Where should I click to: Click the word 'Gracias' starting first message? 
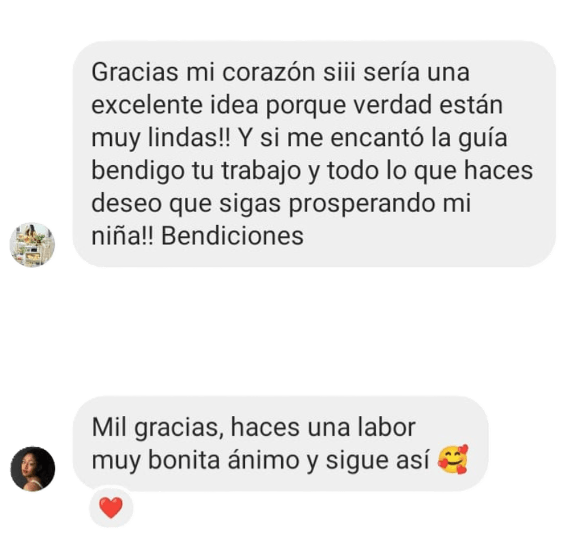[x=135, y=72]
